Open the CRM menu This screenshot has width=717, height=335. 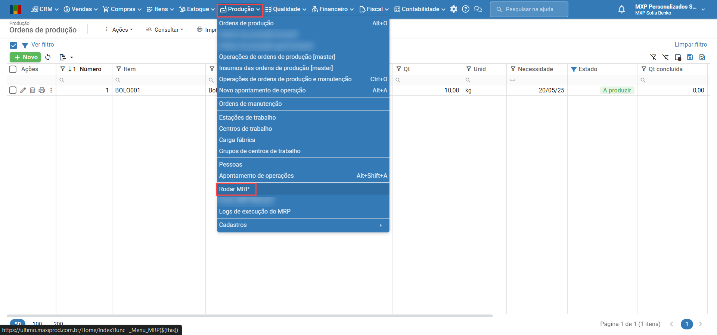[45, 9]
